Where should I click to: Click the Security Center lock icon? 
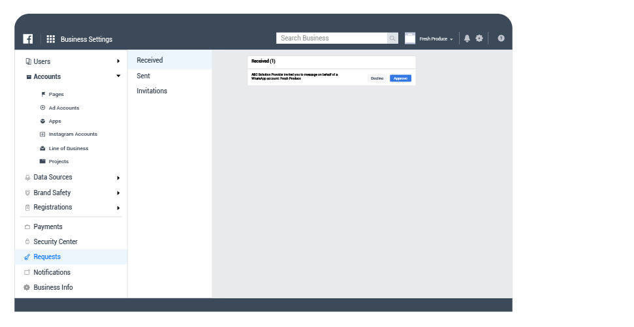tap(27, 241)
